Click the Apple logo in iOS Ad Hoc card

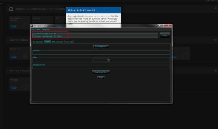[x=26, y=56]
